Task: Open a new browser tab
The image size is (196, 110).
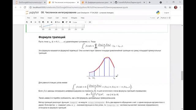Action: [150, 2]
